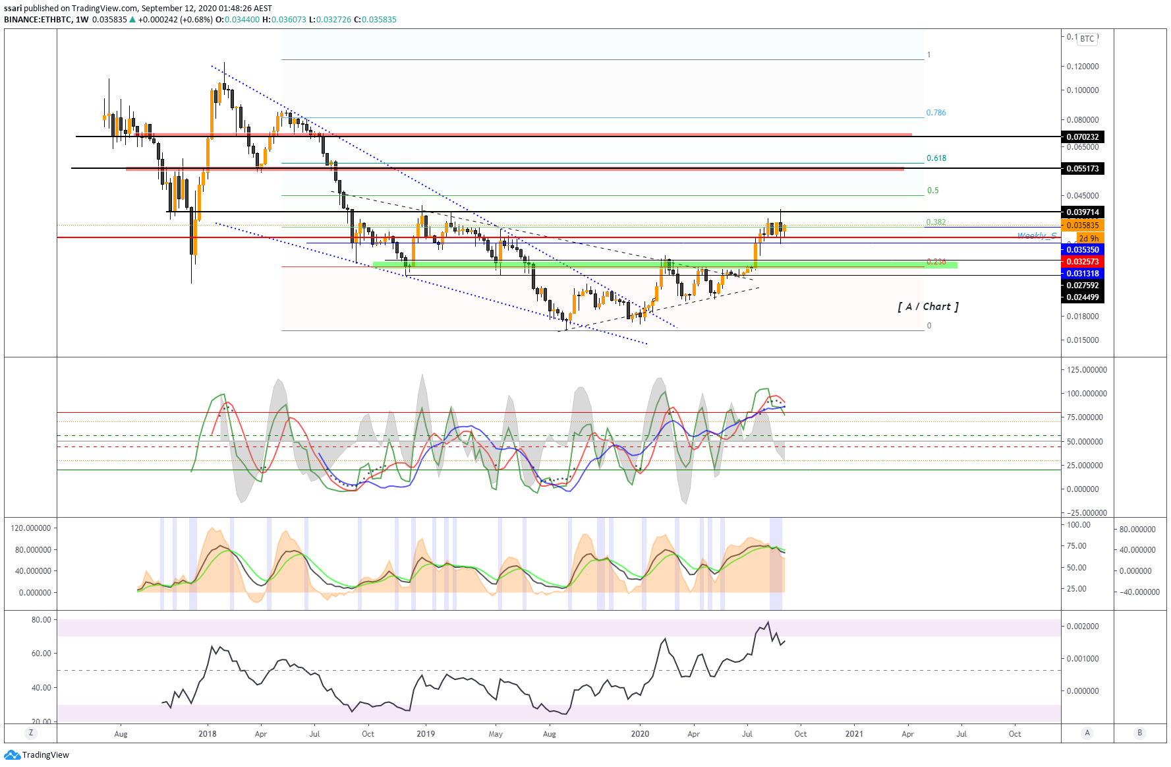Click the Weekly_S line label
The height and width of the screenshot is (767, 1171).
point(1037,235)
